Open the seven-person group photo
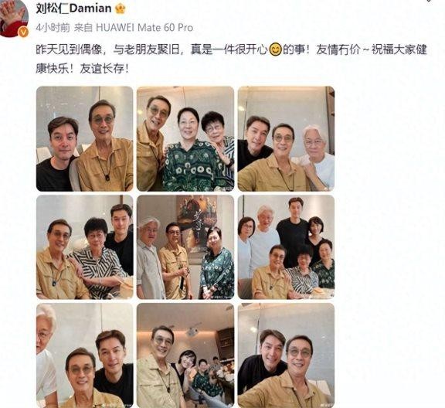 click(286, 247)
